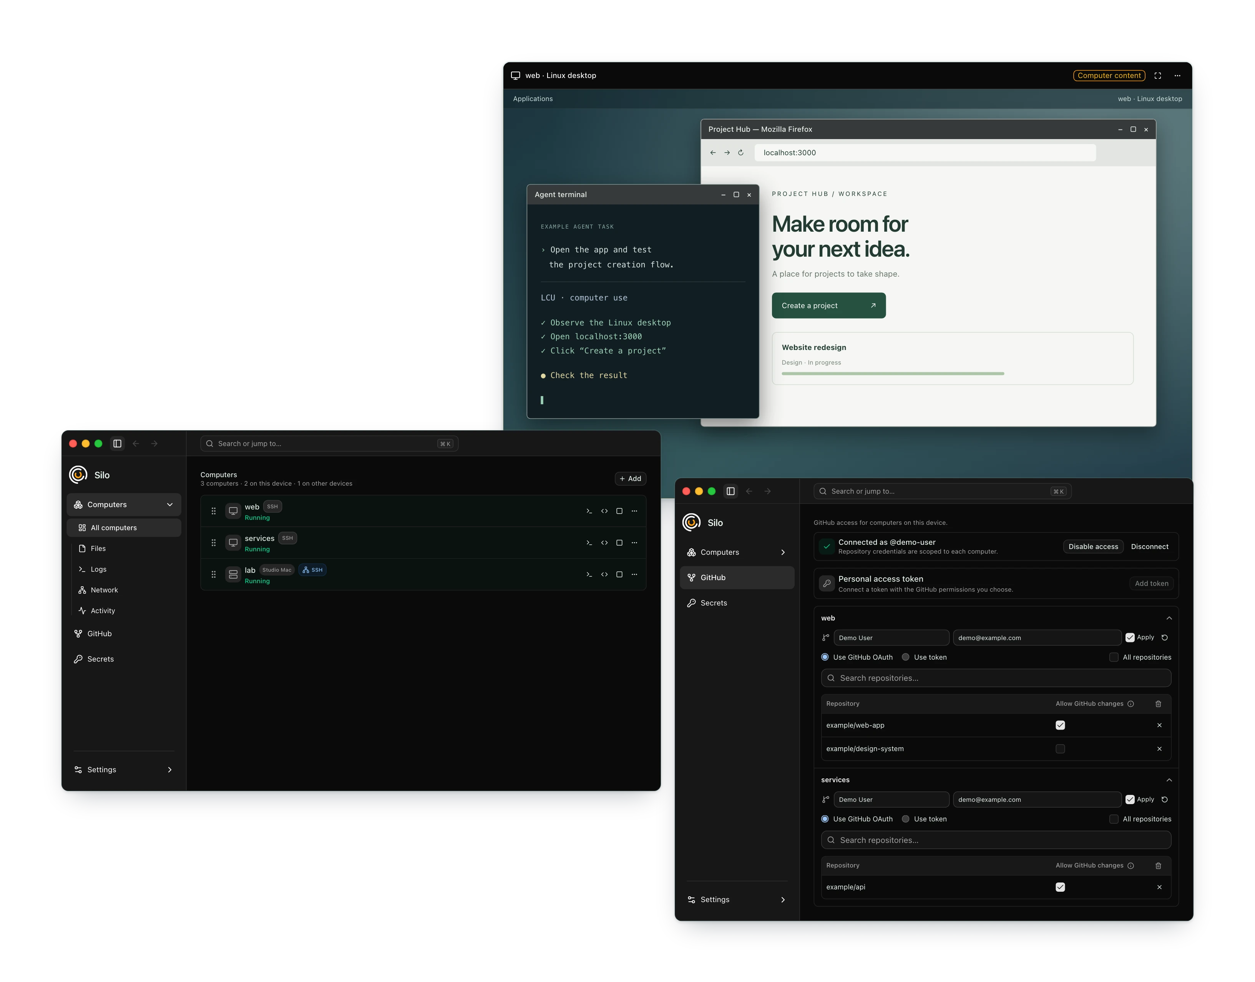Open terminal for the web computer row

tap(589, 511)
